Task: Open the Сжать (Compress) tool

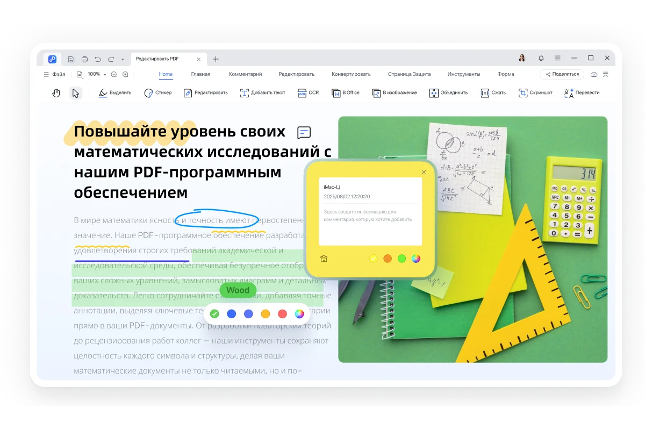Action: point(492,92)
